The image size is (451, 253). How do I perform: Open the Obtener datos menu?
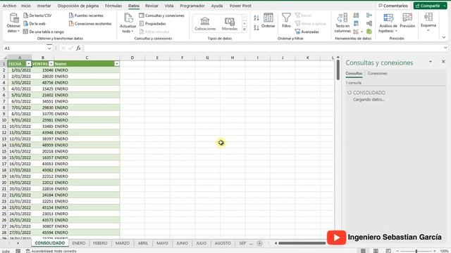pos(13,23)
